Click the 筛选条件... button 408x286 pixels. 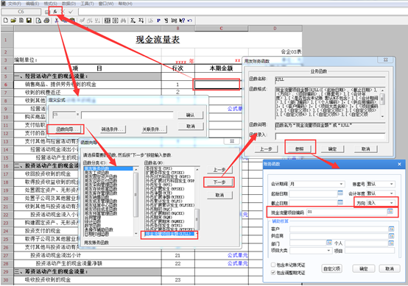pyautogui.click(x=112, y=129)
